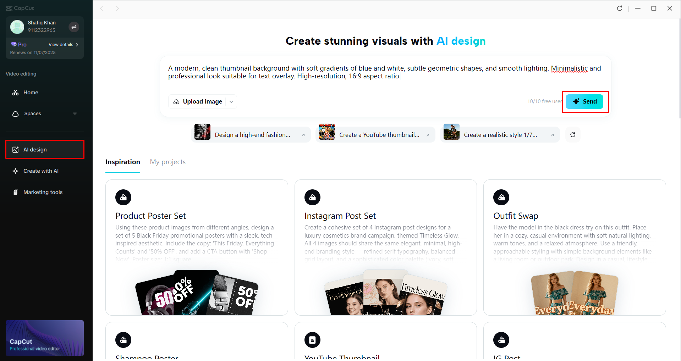Click the Spaces cloud icon

[16, 113]
